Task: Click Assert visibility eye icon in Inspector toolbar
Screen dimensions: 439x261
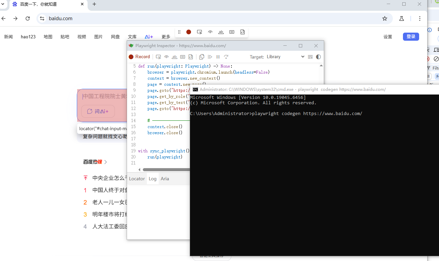Action: (x=166, y=57)
